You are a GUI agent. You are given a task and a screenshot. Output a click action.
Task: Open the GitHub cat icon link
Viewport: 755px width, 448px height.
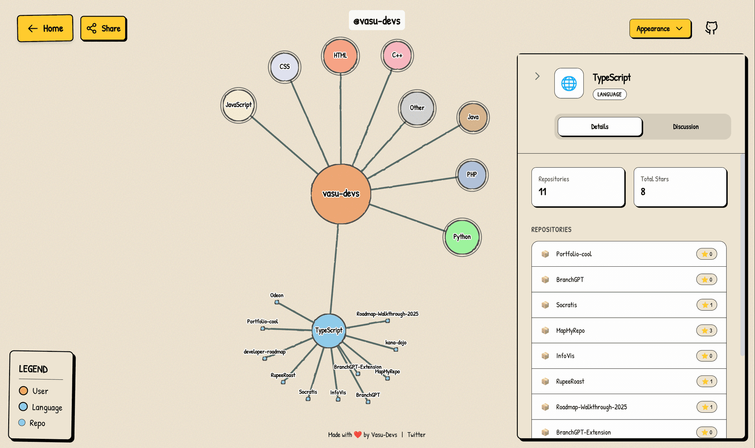pos(711,28)
